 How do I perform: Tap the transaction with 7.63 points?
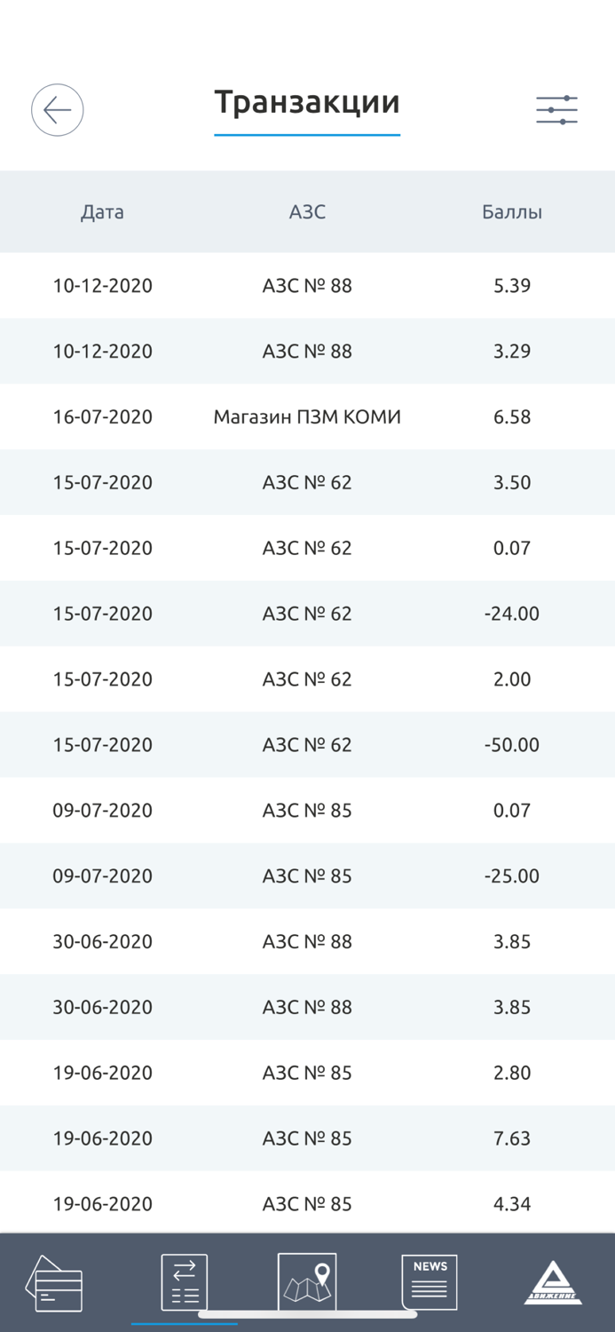point(307,1138)
